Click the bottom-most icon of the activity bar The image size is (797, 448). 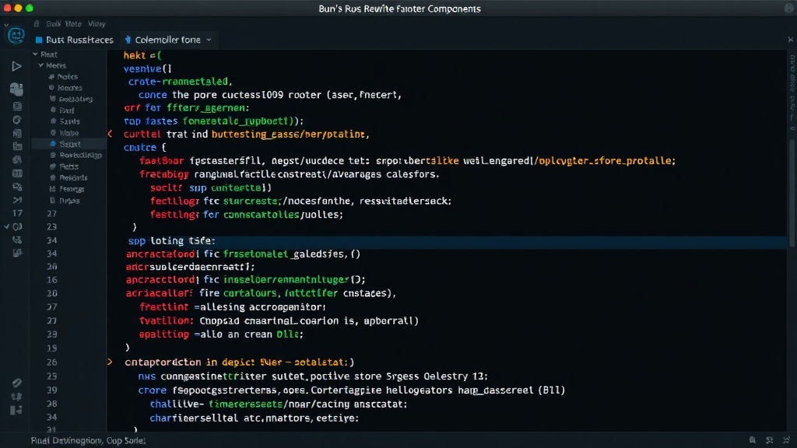(x=16, y=410)
